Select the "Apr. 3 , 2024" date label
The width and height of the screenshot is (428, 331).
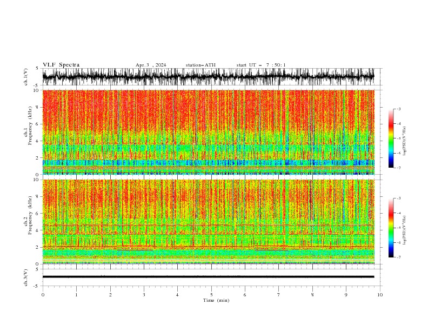click(x=151, y=65)
